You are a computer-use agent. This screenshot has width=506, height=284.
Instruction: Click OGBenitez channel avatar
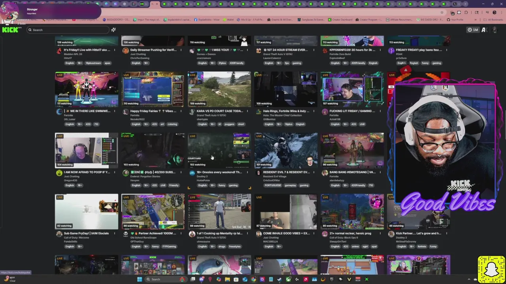[x=258, y=112]
